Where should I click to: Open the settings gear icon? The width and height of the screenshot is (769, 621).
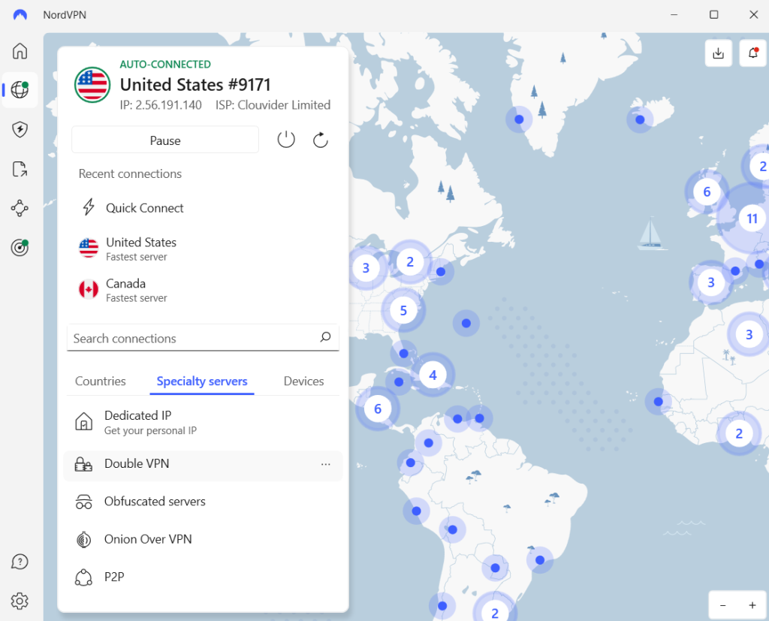[20, 601]
